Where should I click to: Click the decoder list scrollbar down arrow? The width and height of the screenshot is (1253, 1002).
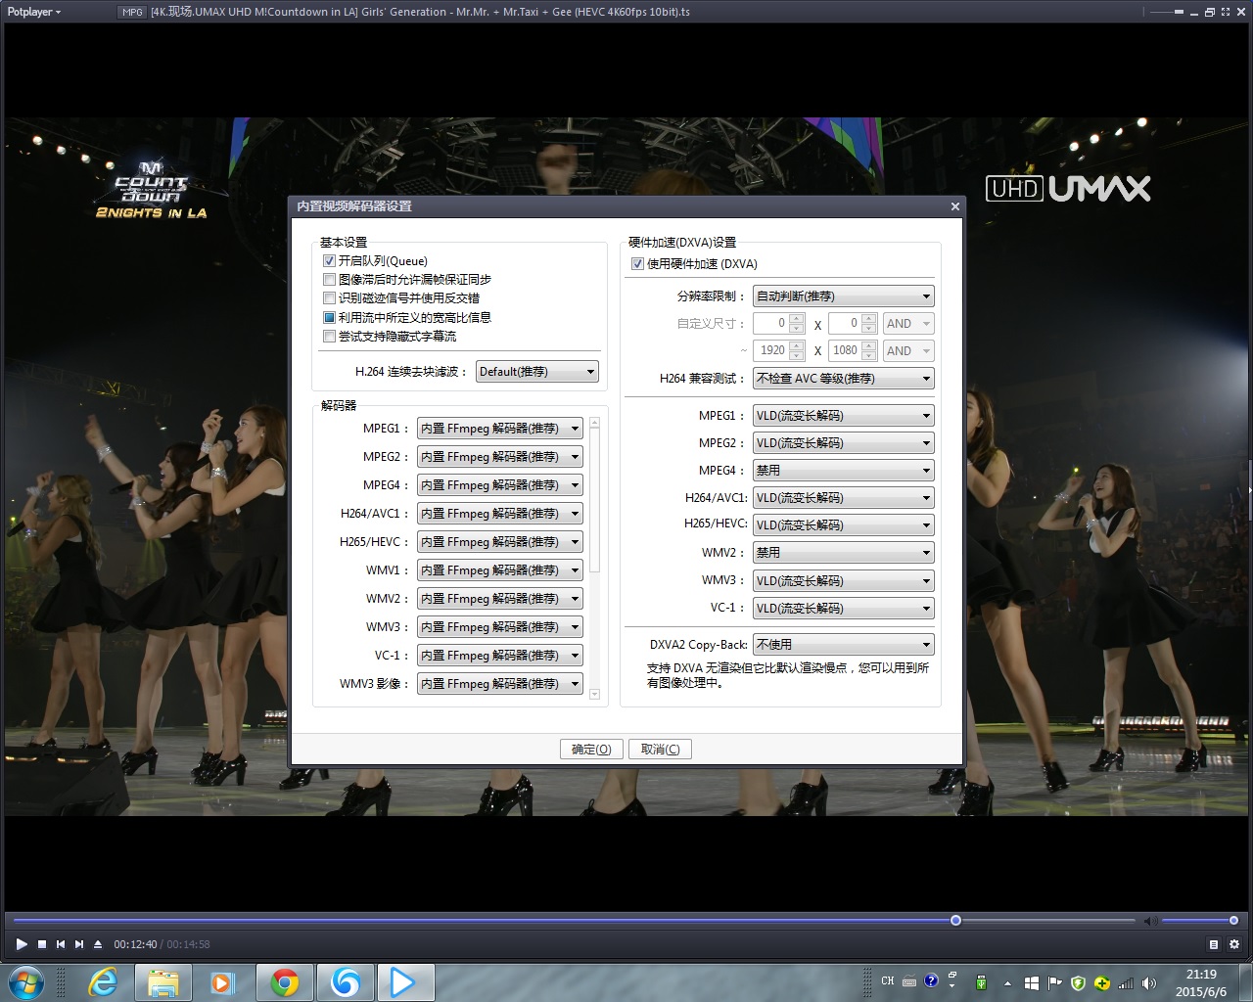point(594,695)
